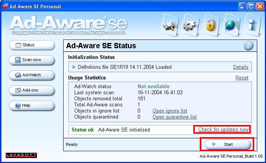The image size is (266, 163).
Task: Close the Ad-Aware window
Action: 260,6
